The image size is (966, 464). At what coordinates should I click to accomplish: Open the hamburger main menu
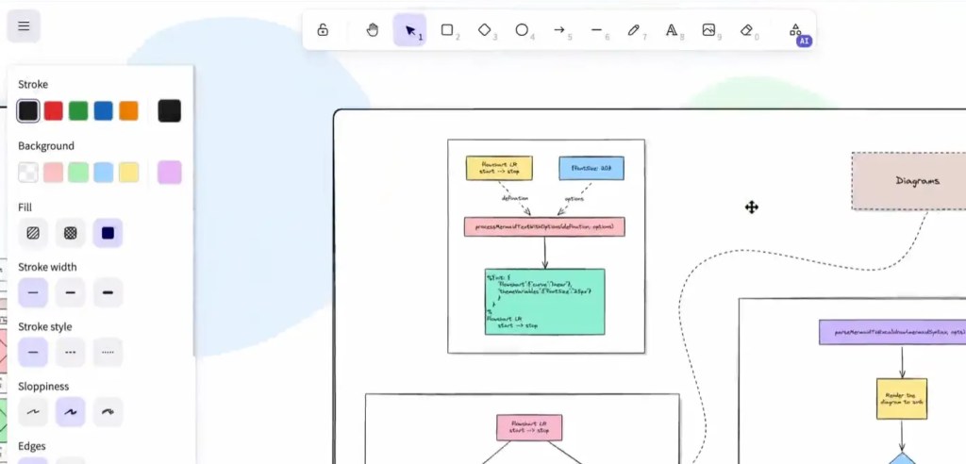coord(24,26)
